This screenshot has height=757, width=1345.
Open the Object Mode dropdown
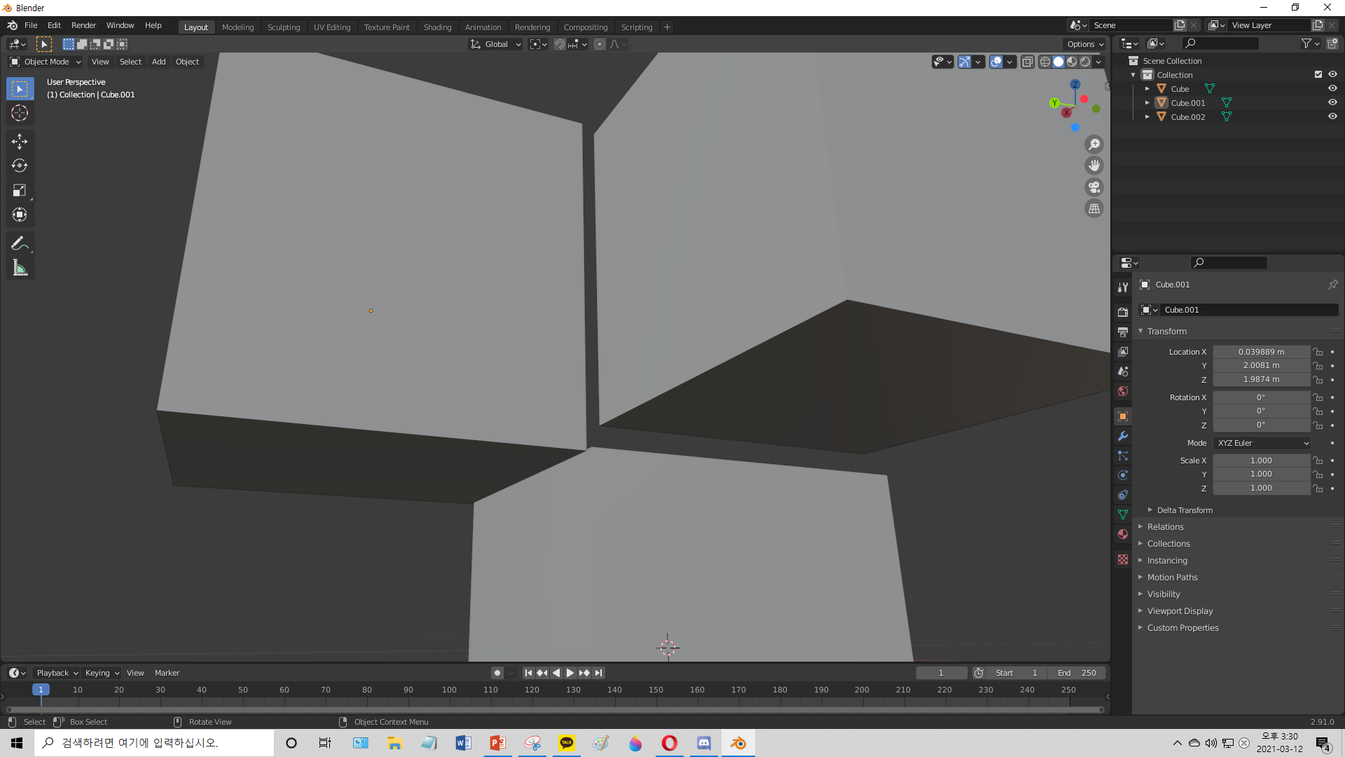[x=46, y=62]
